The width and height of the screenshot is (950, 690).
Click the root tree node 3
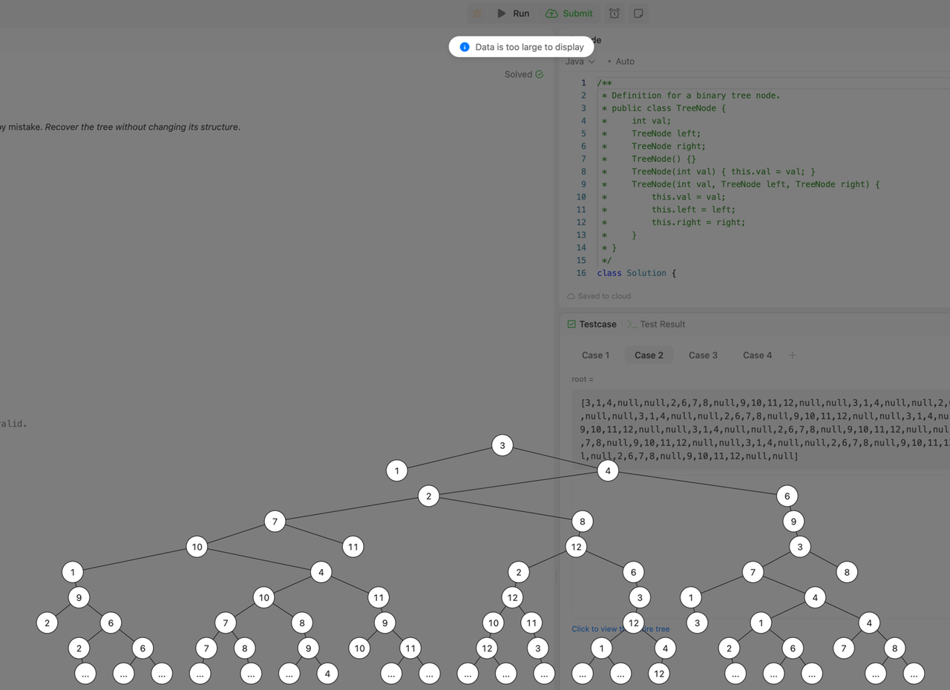(x=502, y=445)
